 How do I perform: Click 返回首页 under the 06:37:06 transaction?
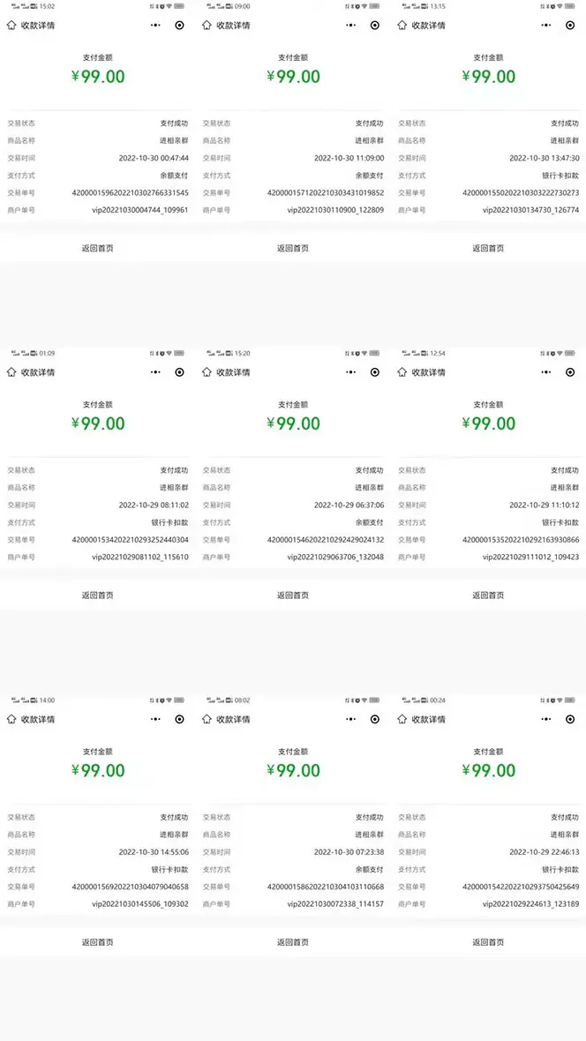(293, 595)
